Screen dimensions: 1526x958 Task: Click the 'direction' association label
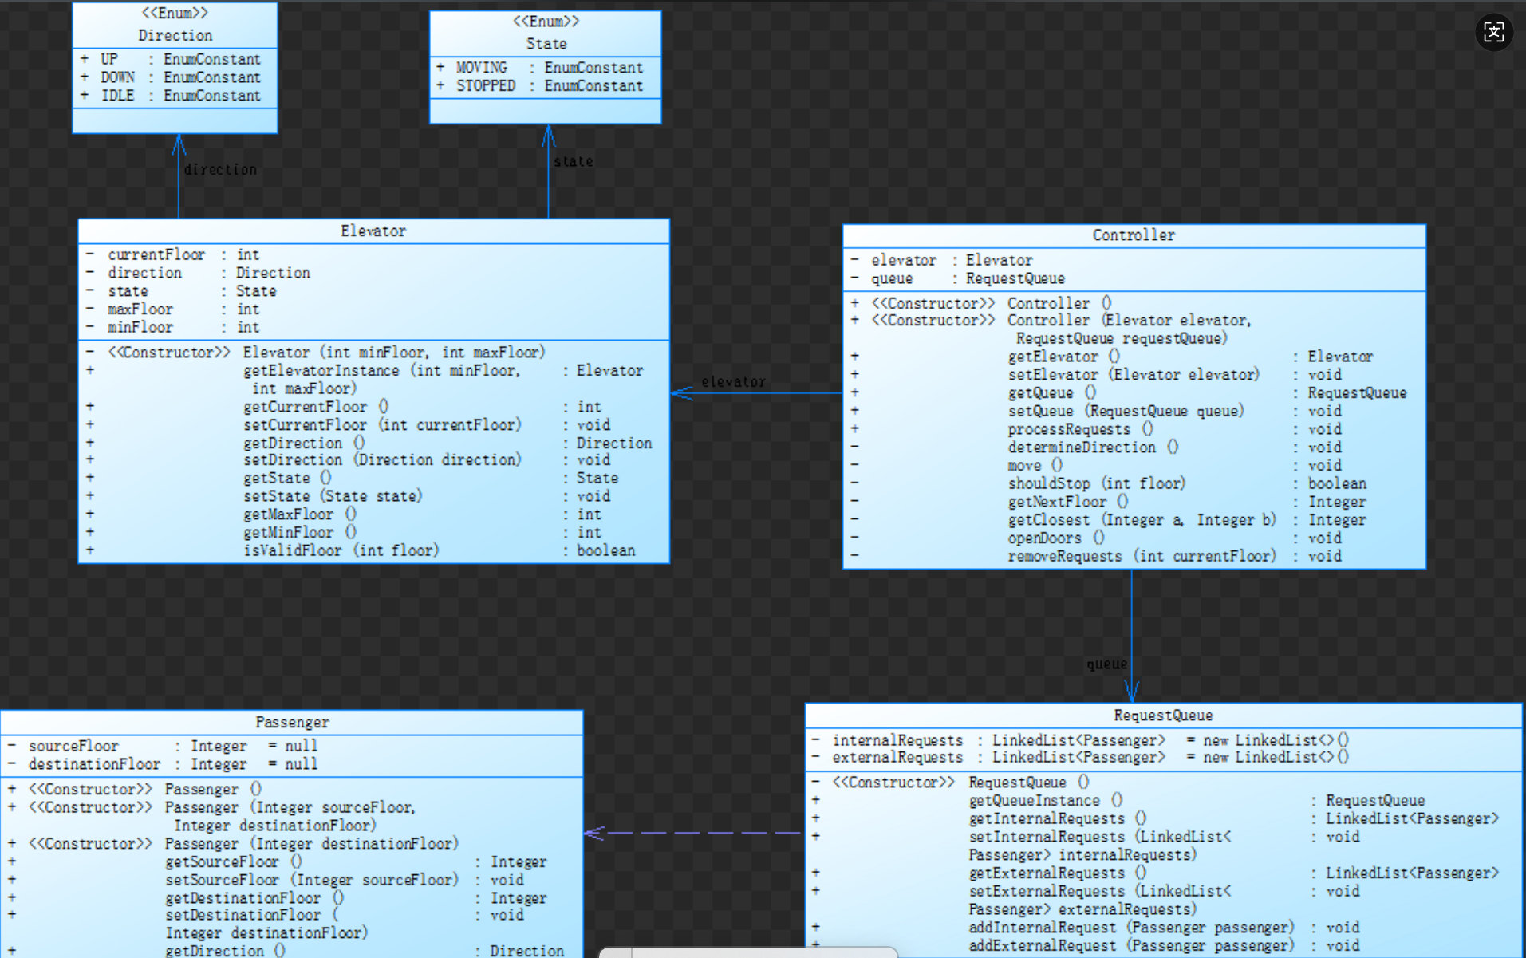click(x=220, y=170)
